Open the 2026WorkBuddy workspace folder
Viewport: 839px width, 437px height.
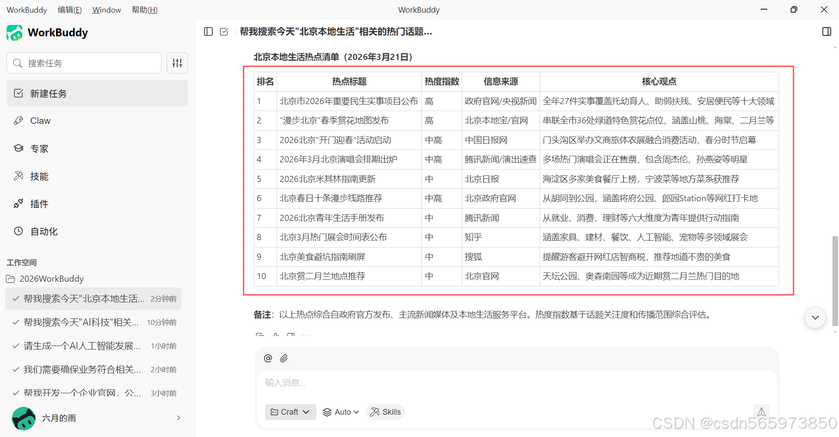(x=45, y=279)
